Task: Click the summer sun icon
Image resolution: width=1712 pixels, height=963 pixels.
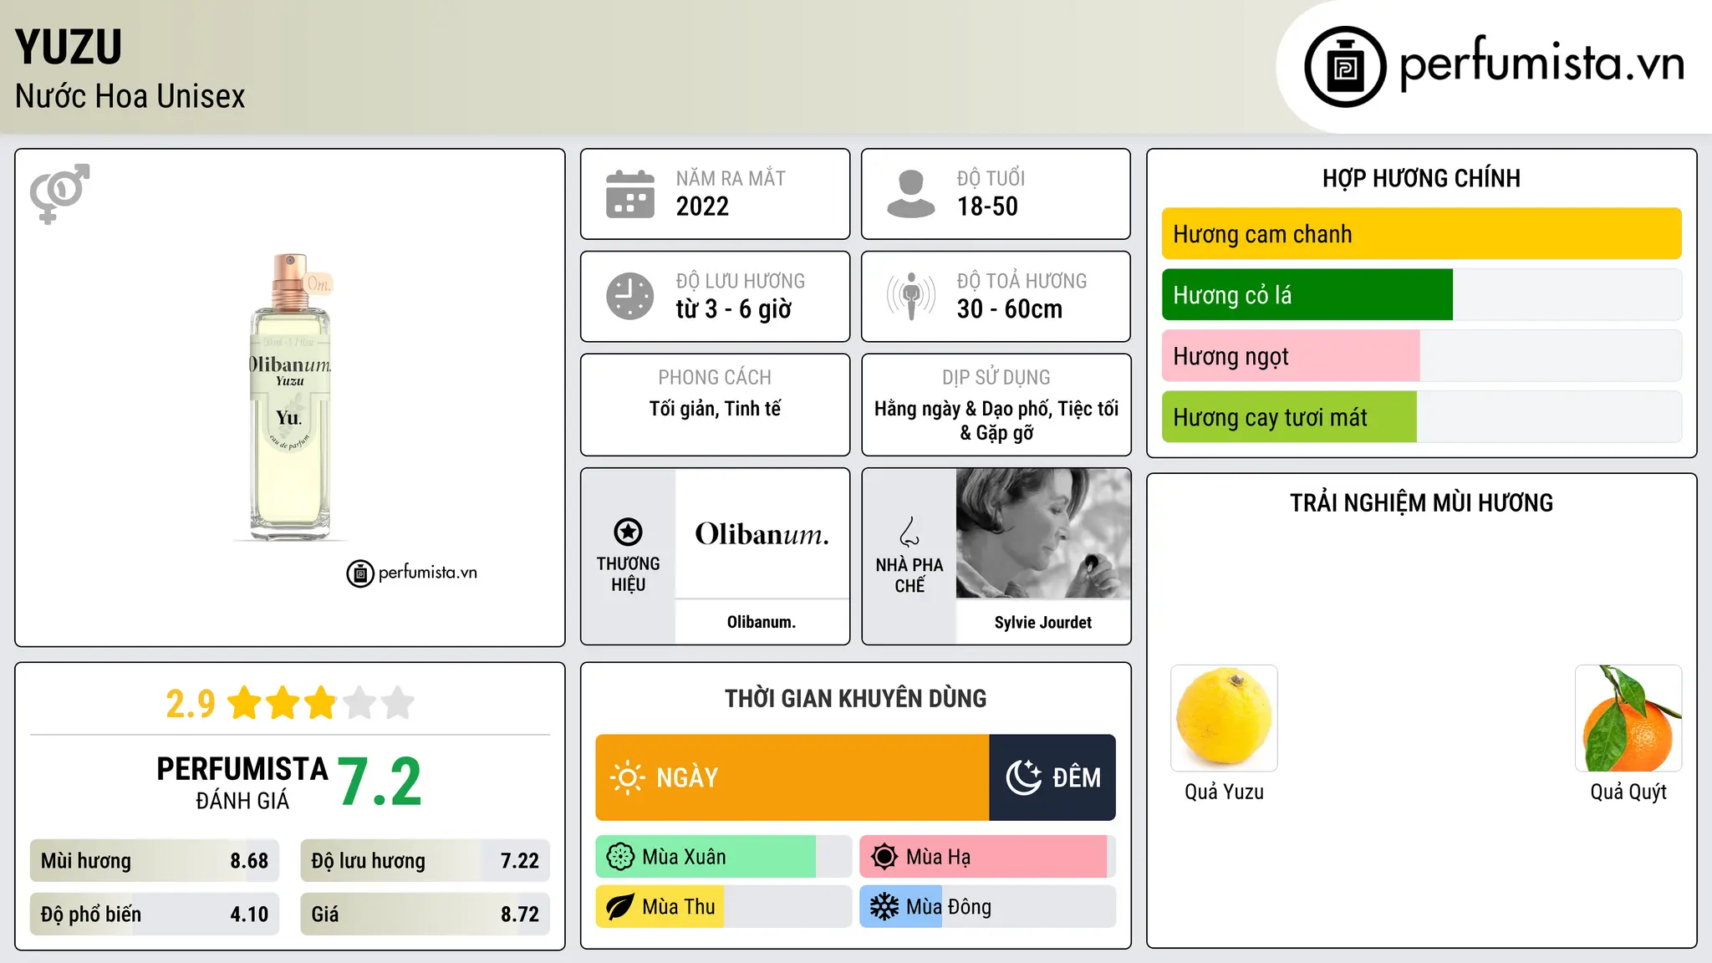Action: [884, 857]
